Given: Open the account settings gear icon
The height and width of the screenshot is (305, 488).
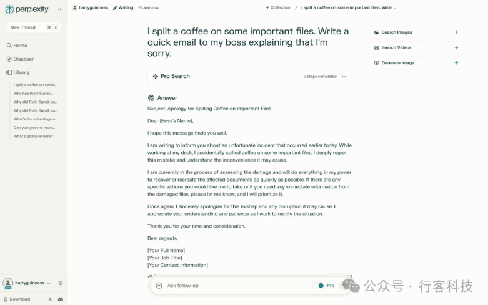Looking at the screenshot, I should 61,283.
